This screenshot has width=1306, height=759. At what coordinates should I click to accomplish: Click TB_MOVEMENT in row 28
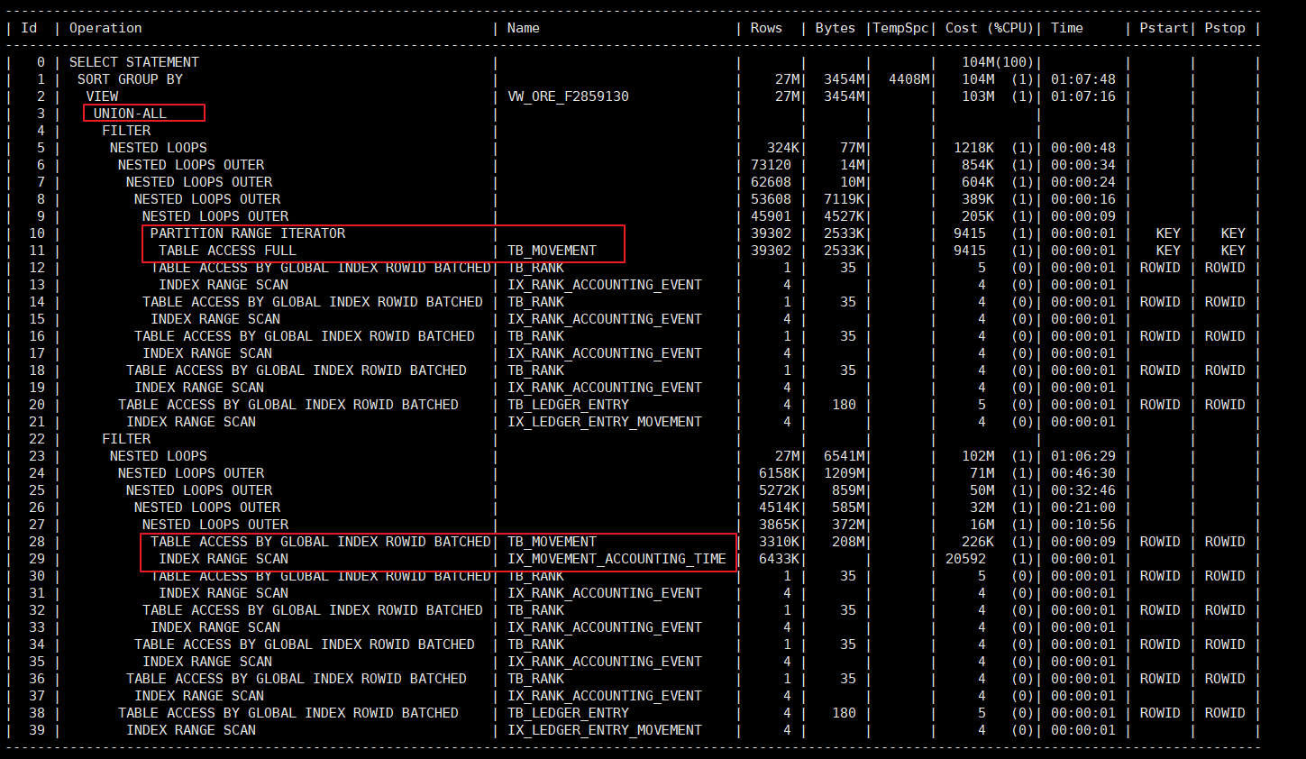(x=552, y=542)
